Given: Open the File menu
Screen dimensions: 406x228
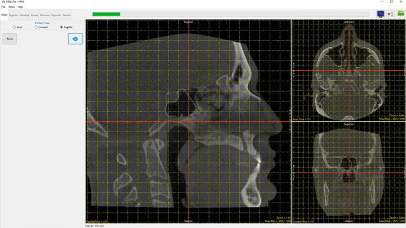Looking at the screenshot, I should tap(3, 7).
